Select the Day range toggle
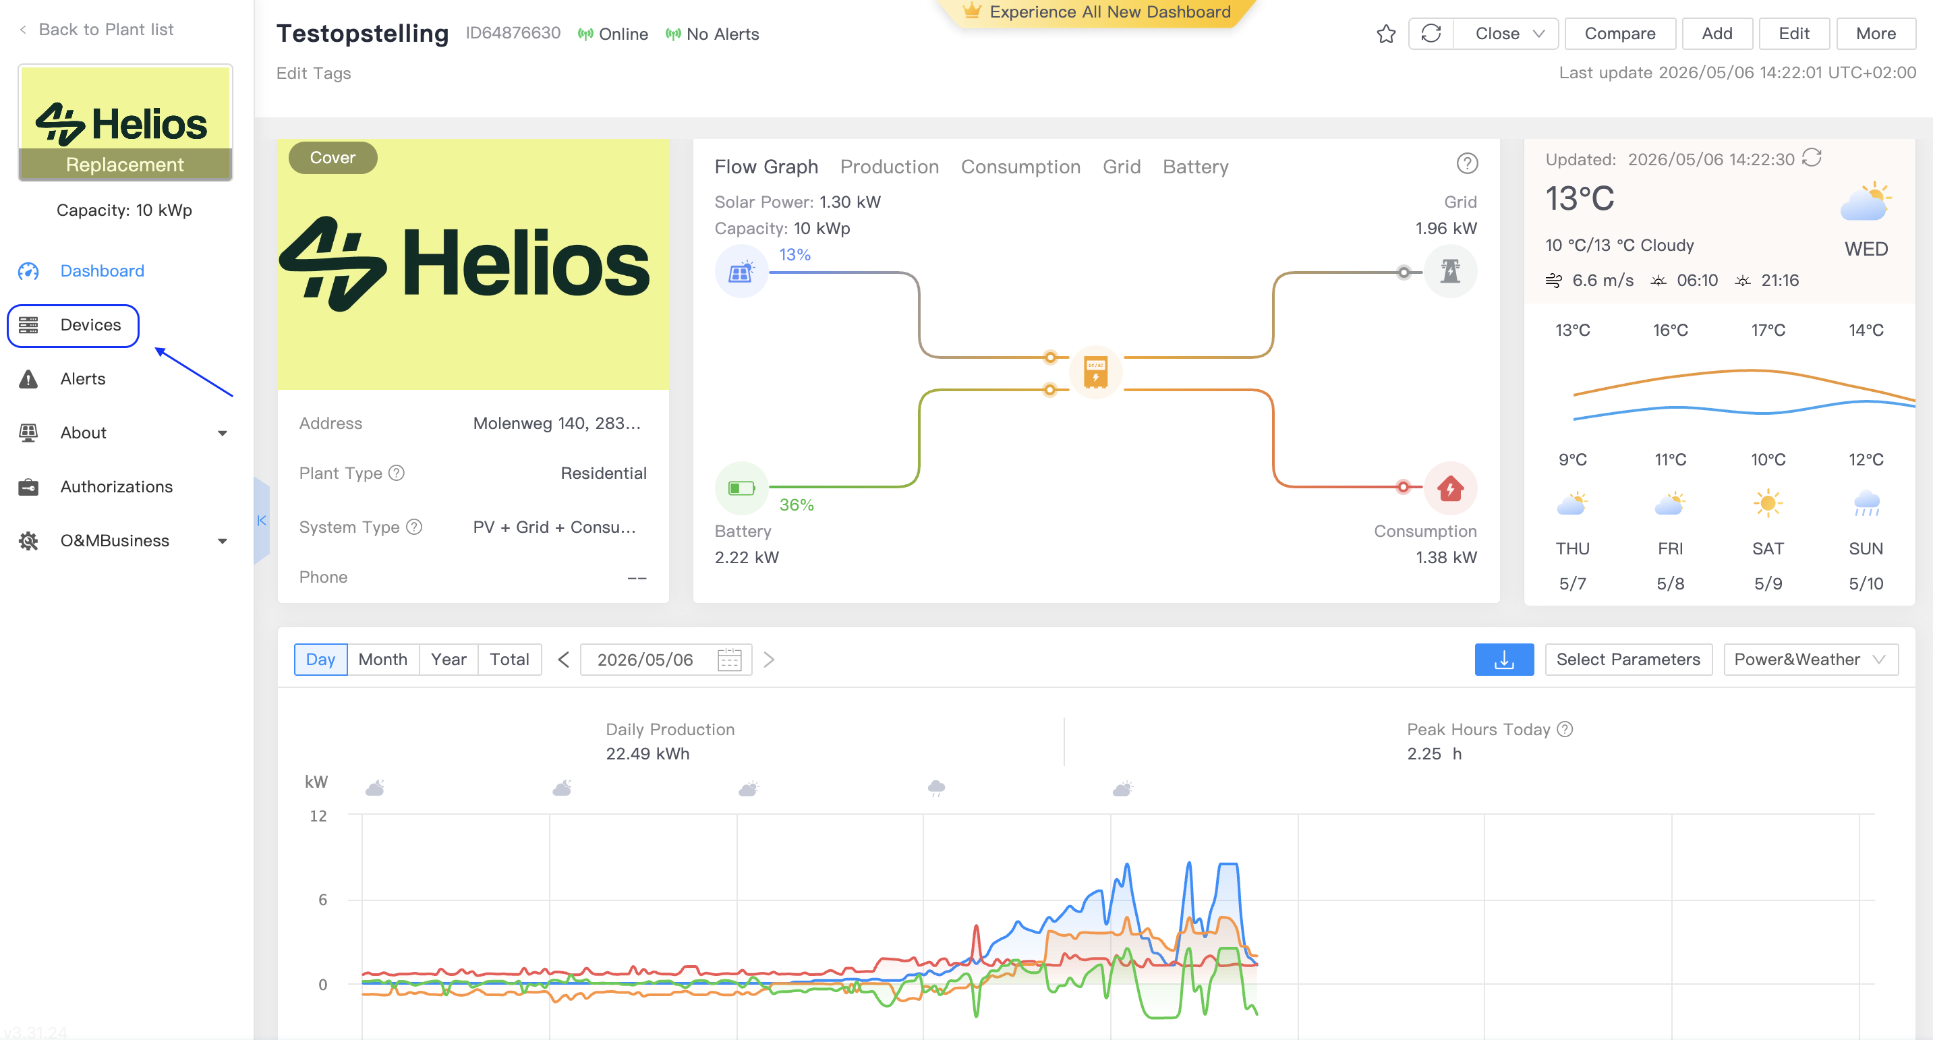This screenshot has width=1933, height=1040. 320,660
